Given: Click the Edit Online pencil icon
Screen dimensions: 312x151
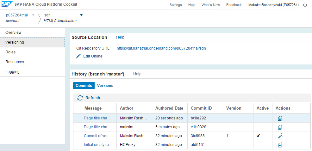Looking at the screenshot, I should [x=78, y=56].
